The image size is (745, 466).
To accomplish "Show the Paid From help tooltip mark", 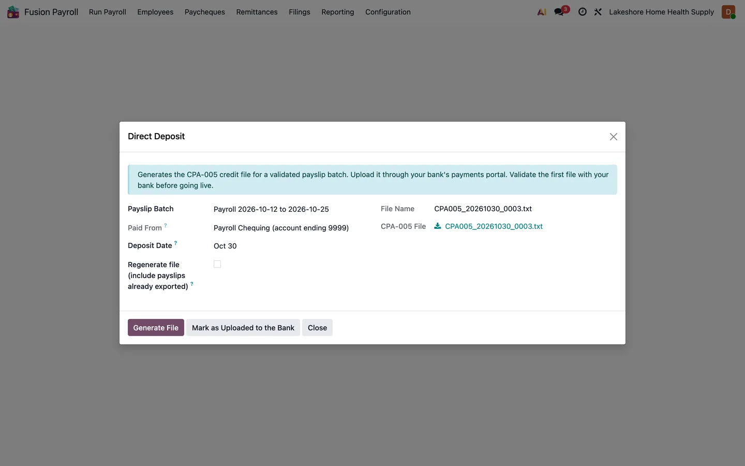I will coord(166,225).
